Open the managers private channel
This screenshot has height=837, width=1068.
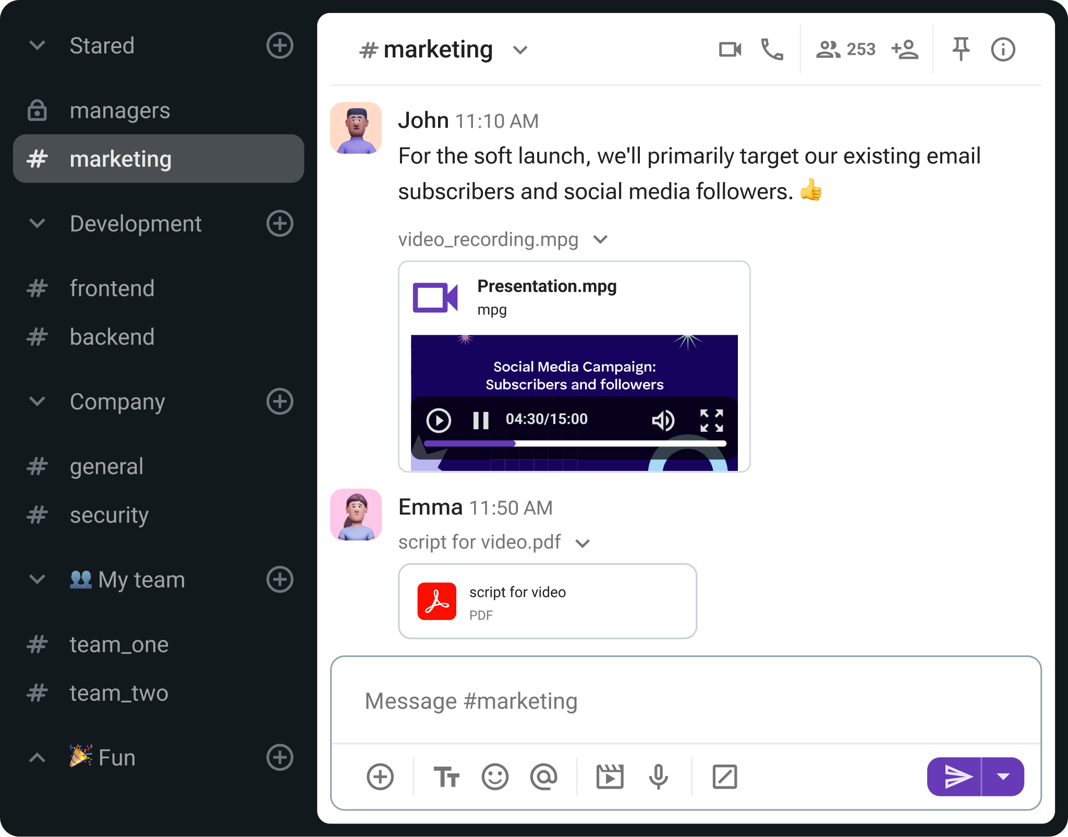pyautogui.click(x=159, y=110)
